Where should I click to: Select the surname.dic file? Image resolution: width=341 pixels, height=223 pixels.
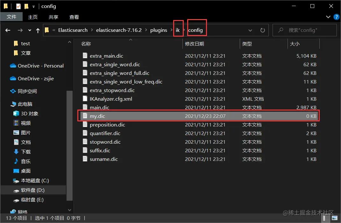point(199,159)
